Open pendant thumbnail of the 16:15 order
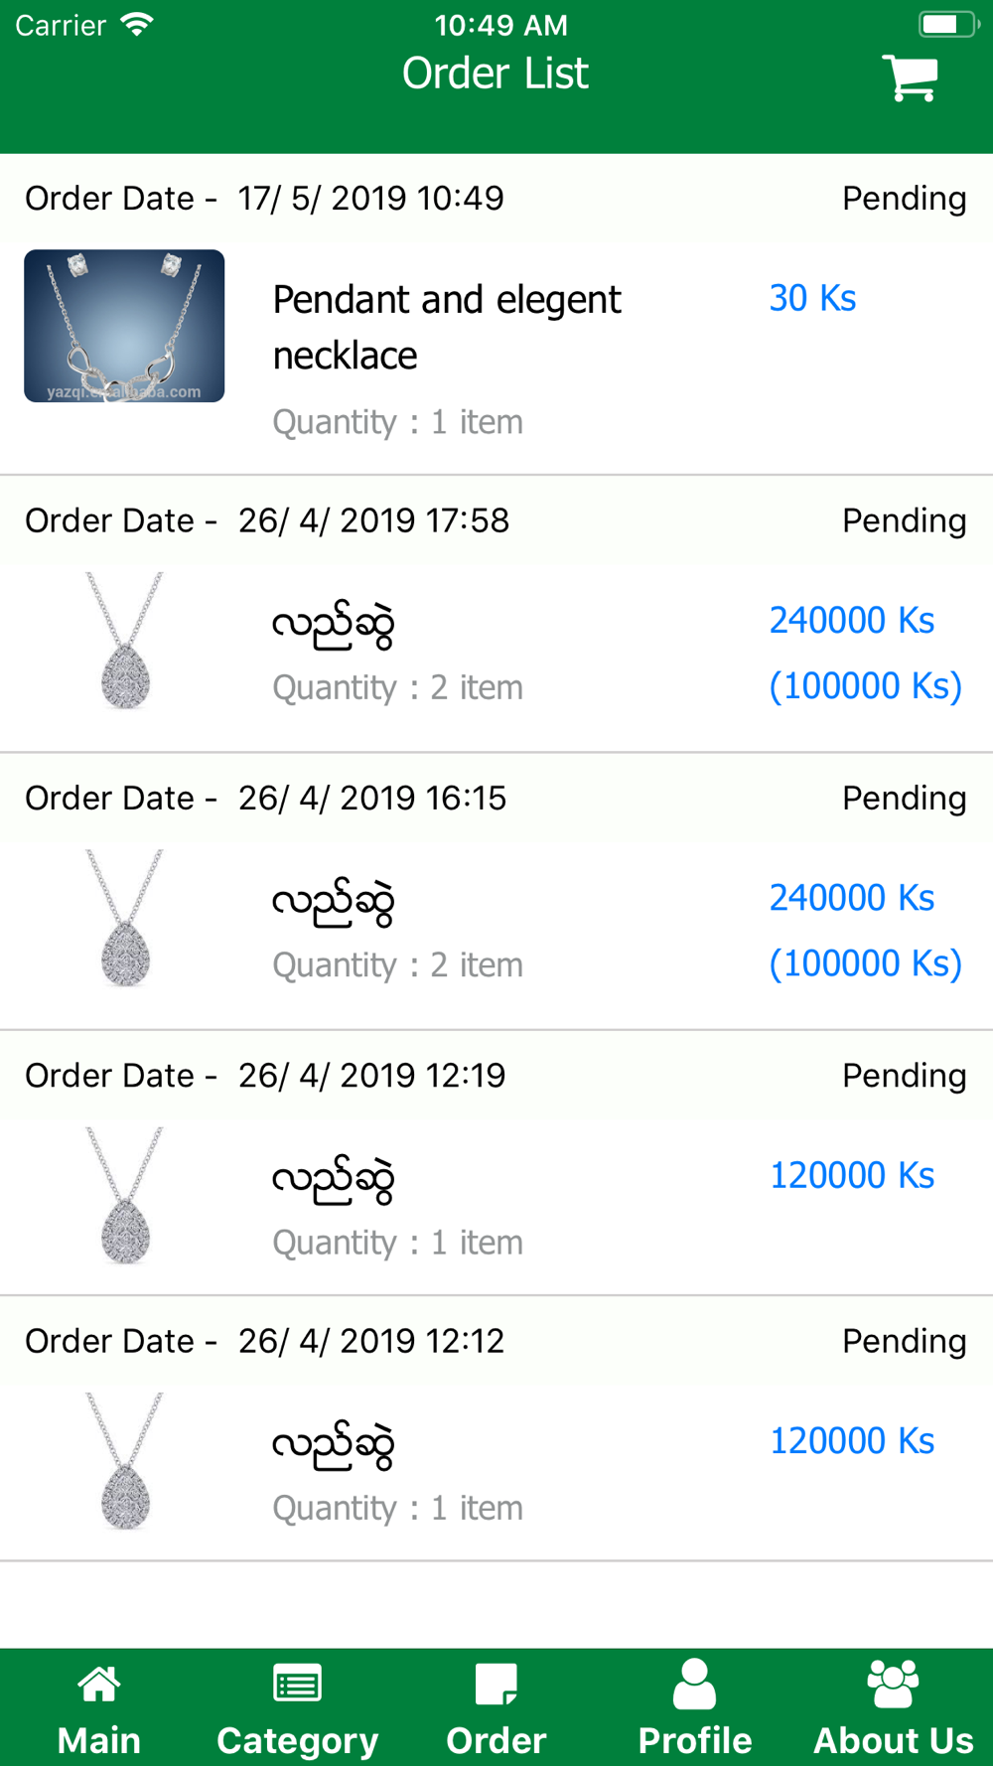Screen dimensions: 993x1766 [x=125, y=918]
